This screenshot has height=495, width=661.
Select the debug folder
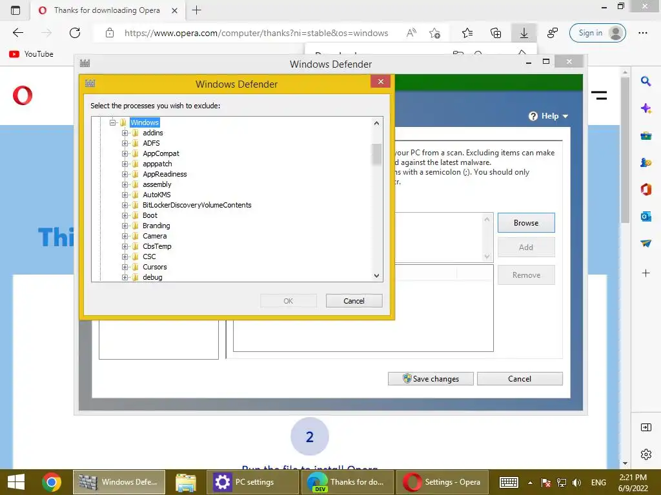coord(152,277)
